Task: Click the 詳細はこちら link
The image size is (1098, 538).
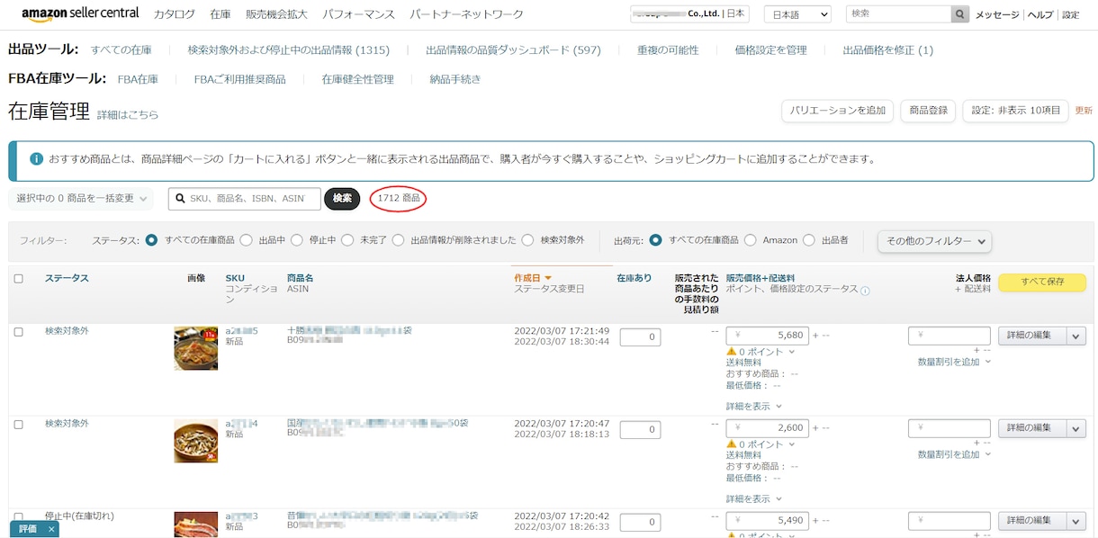Action: 128,115
